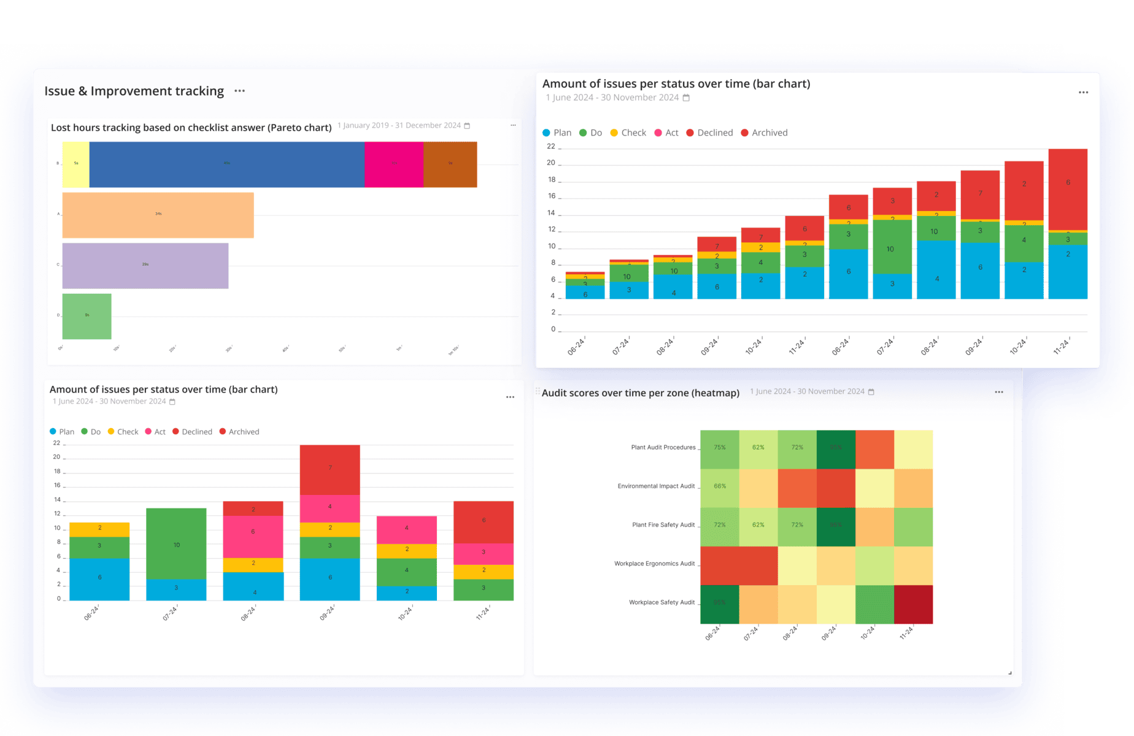
Task: Click the green 10 segment in the smaller chart's 07-24 bar
Action: (x=176, y=543)
